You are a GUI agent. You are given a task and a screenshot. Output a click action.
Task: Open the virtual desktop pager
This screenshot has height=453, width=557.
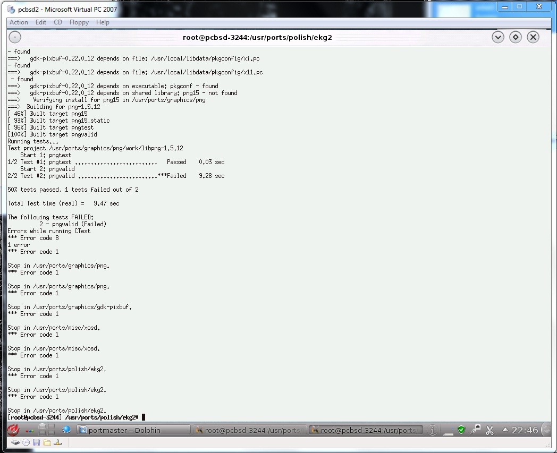[x=47, y=430]
